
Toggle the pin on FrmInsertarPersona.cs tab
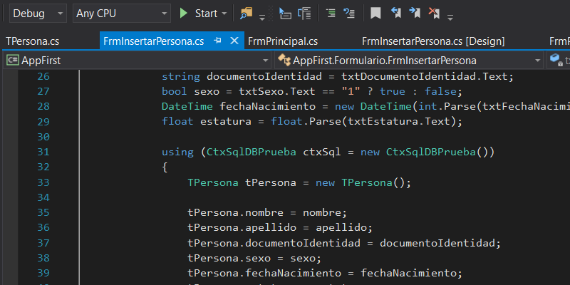[218, 41]
